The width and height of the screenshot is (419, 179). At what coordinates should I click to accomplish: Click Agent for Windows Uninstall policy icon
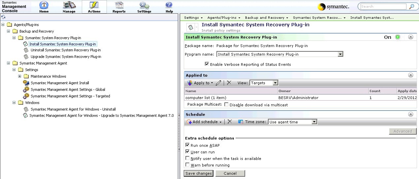click(26, 109)
